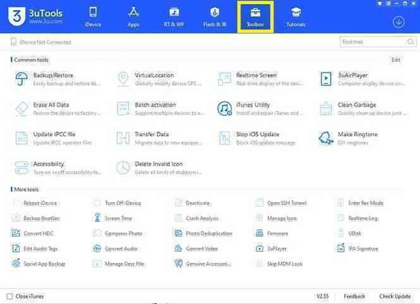Image resolution: width=420 pixels, height=304 pixels.
Task: Launch the Convert Audio icon
Action: 97,248
